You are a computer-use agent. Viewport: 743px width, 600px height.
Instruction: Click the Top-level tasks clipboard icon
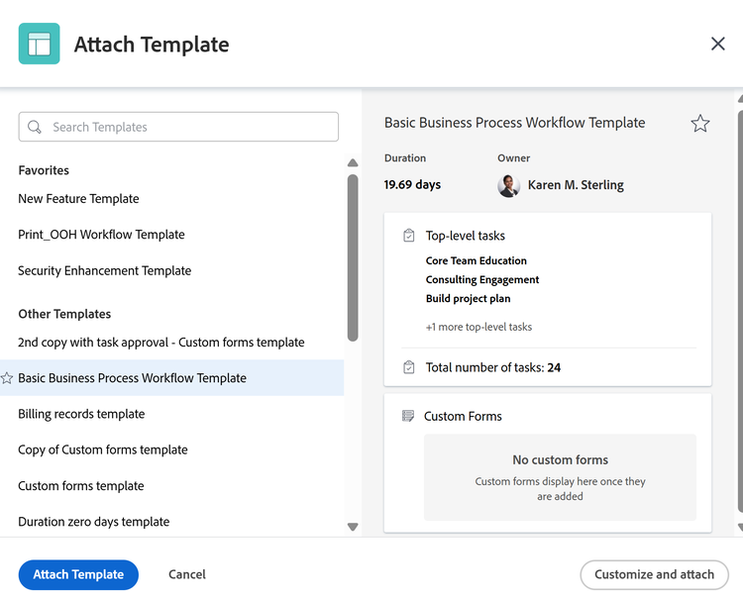click(x=408, y=236)
